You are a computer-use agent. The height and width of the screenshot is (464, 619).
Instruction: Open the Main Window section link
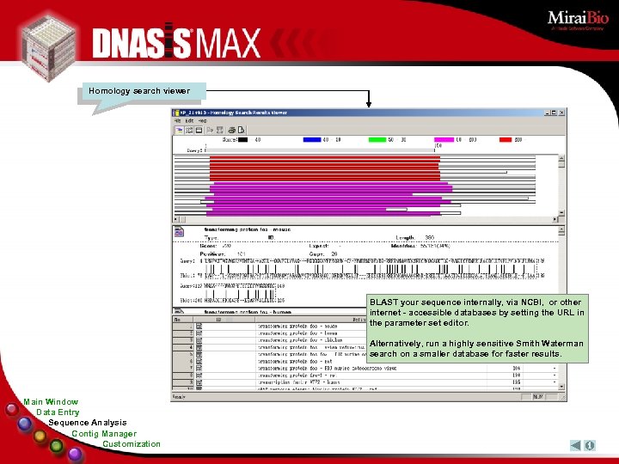(51, 402)
